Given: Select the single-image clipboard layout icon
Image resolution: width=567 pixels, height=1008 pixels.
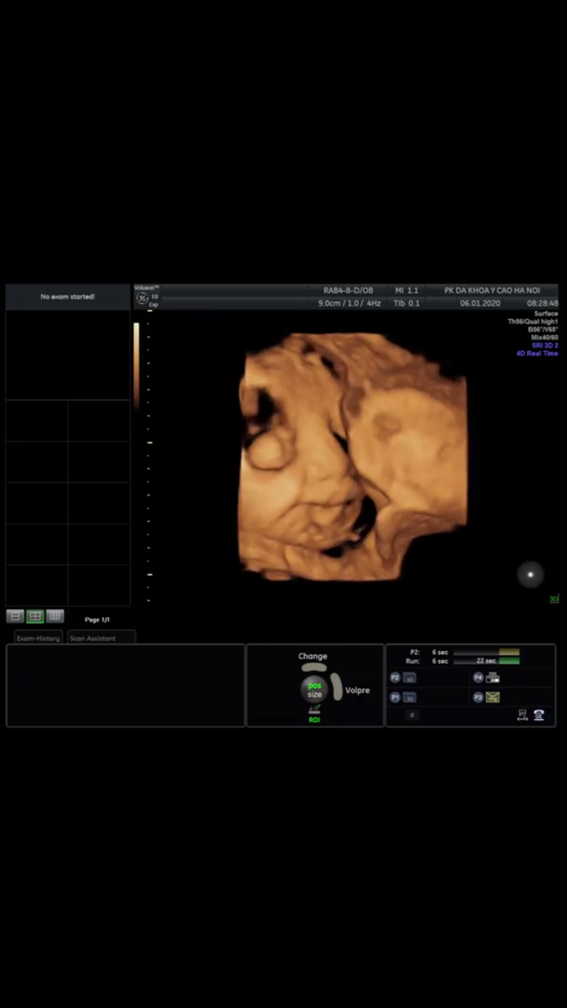Looking at the screenshot, I should point(15,617).
